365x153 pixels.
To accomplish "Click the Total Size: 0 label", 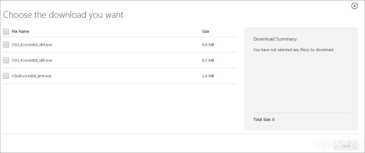I will coord(264,120).
